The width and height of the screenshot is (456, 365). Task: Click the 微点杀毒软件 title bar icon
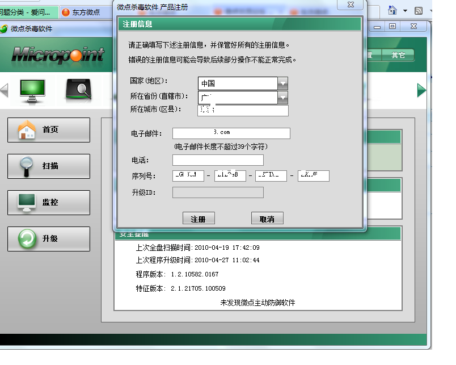pos(3,29)
